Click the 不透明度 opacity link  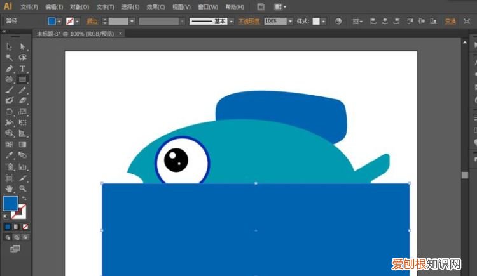pos(249,21)
